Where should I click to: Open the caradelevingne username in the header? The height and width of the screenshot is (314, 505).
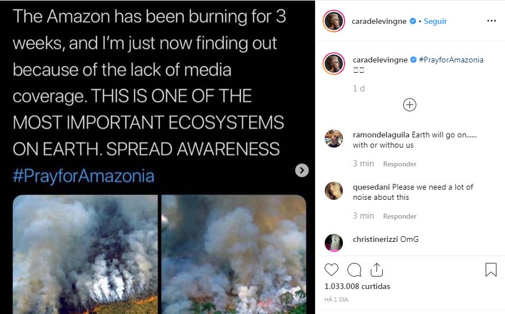point(380,21)
